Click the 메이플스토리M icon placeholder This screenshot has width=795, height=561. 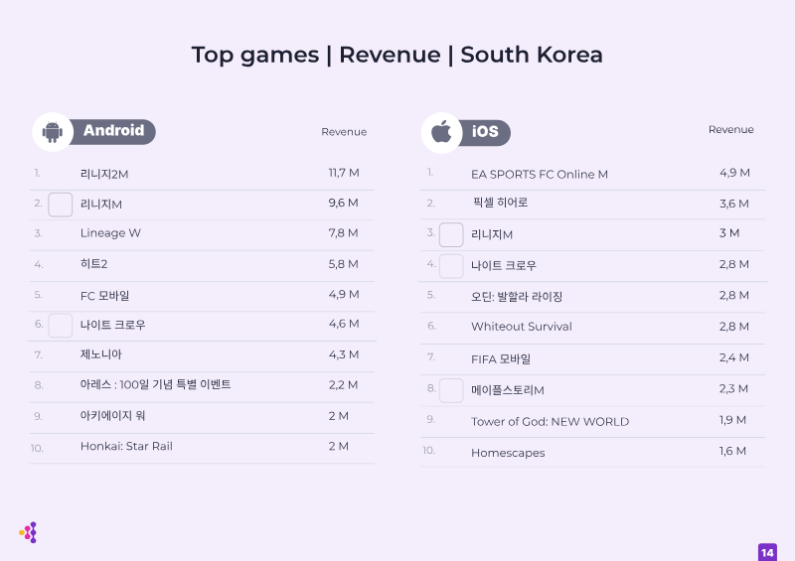pyautogui.click(x=451, y=390)
